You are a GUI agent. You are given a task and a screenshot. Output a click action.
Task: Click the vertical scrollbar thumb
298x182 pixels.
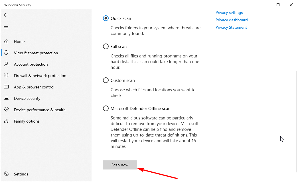[297, 121]
